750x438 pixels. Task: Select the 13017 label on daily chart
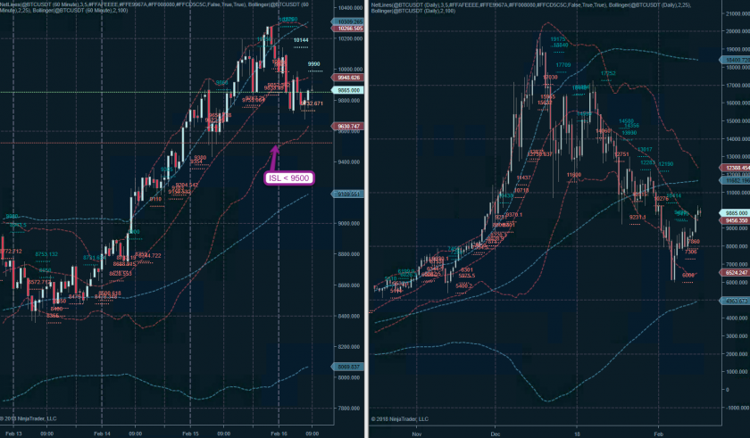click(645, 150)
